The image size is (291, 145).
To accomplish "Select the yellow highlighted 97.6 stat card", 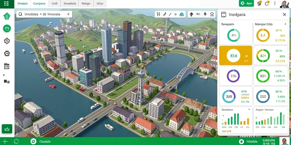I will pyautogui.click(x=236, y=56).
